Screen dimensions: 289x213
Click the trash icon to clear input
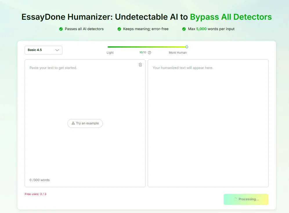pos(140,65)
